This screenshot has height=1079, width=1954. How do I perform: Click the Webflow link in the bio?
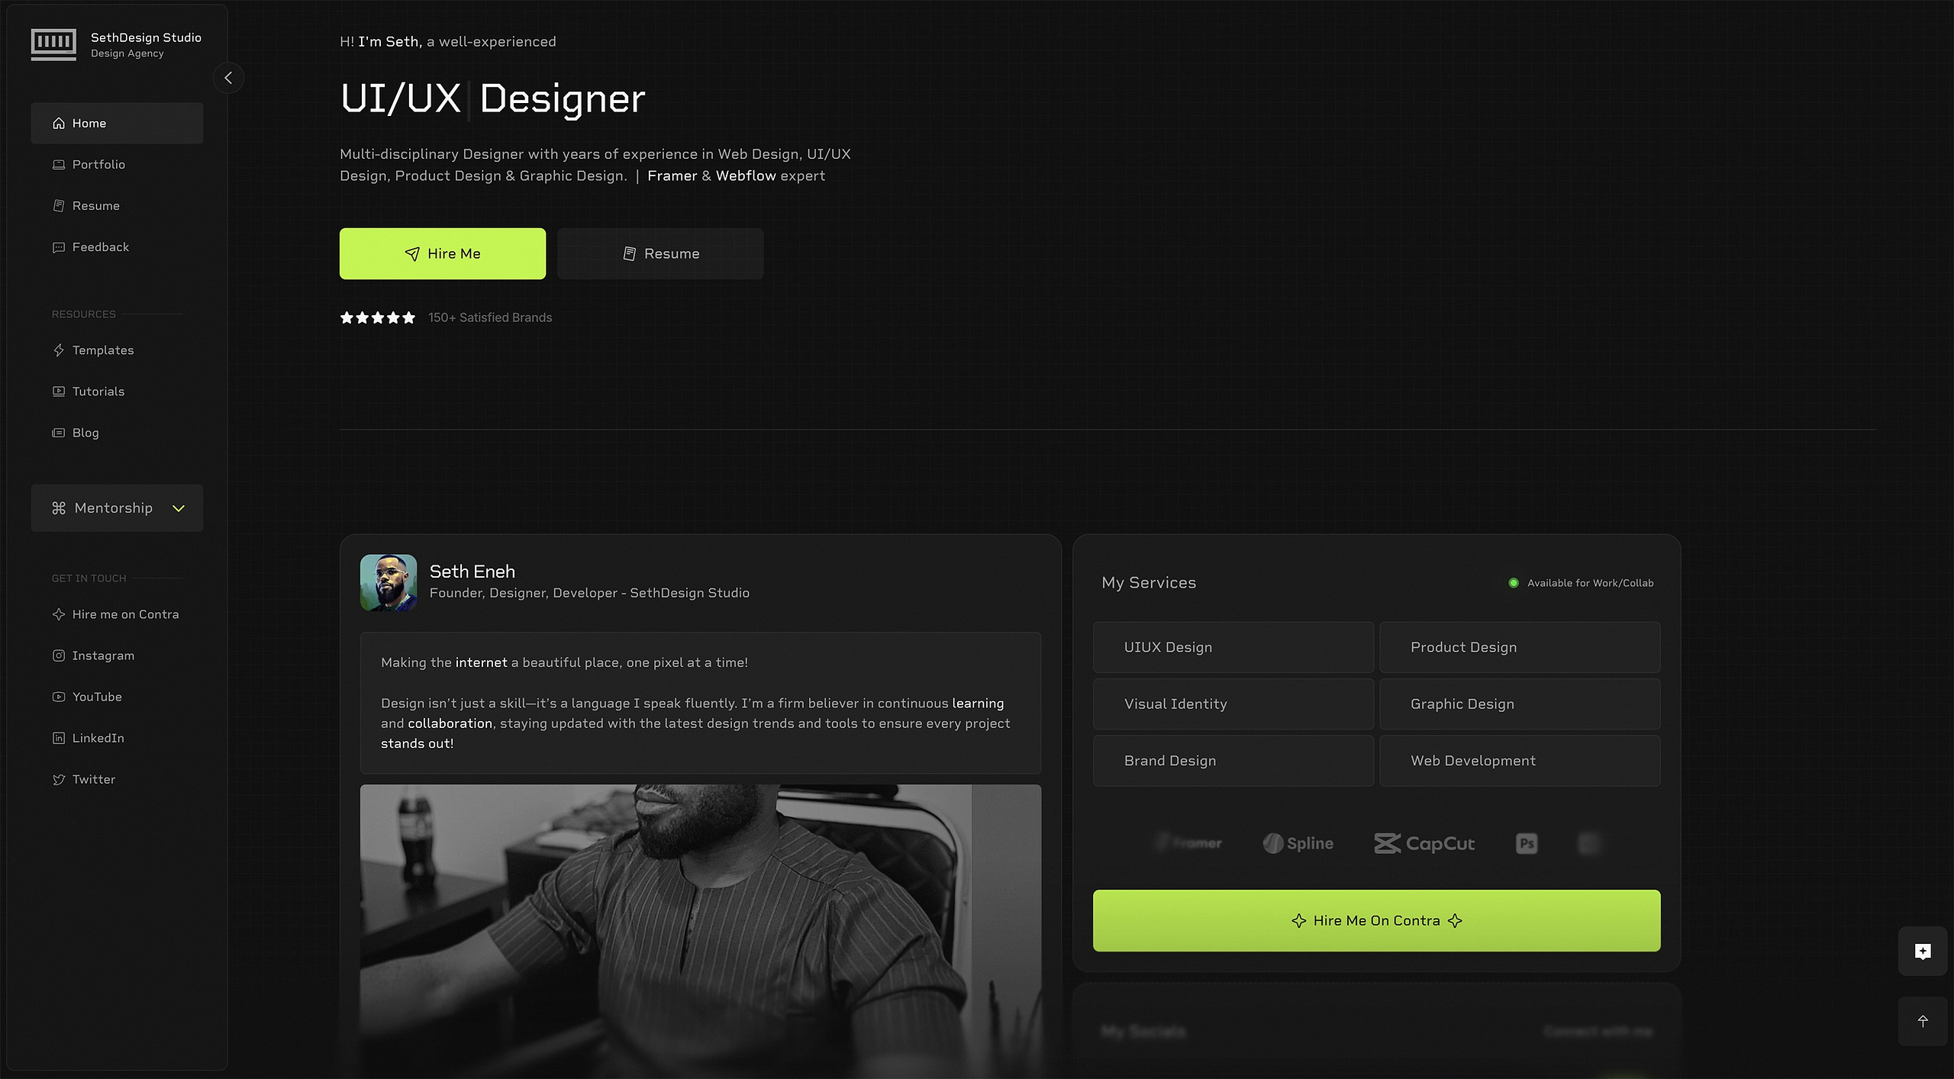click(746, 176)
